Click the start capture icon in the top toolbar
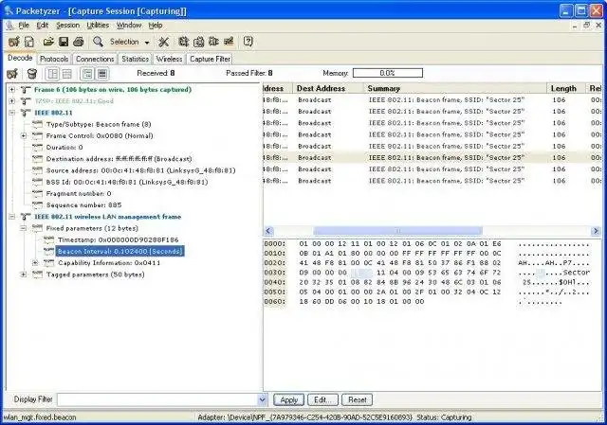607x425 pixels. 13,42
